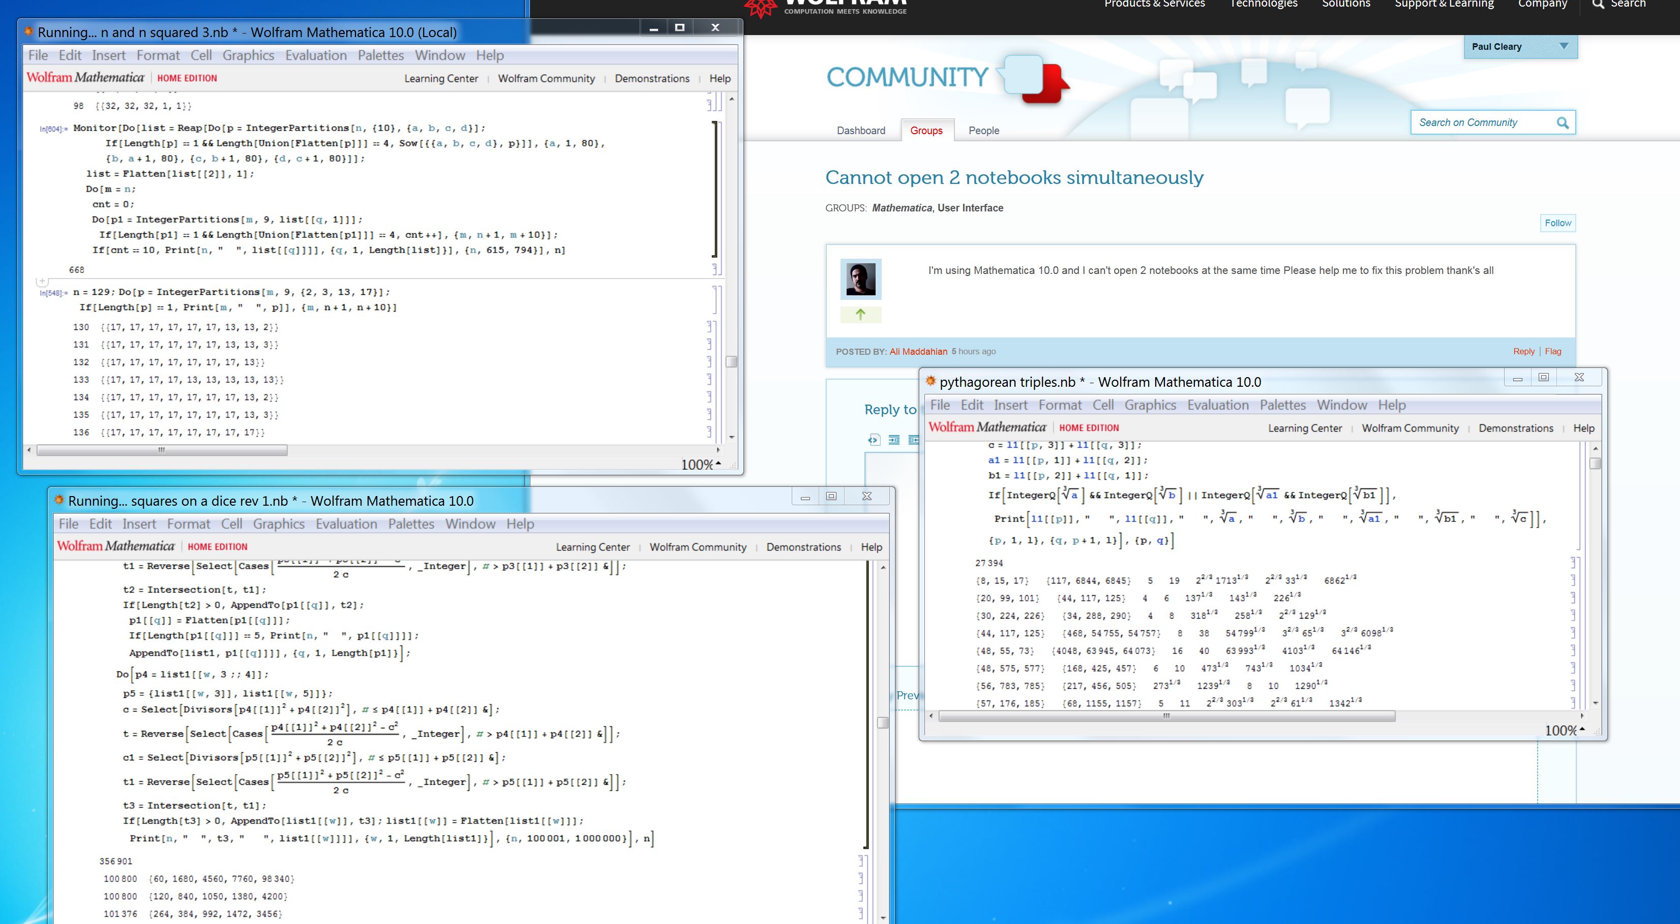Click the Flag link on the post
This screenshot has width=1680, height=924.
pyautogui.click(x=1553, y=352)
